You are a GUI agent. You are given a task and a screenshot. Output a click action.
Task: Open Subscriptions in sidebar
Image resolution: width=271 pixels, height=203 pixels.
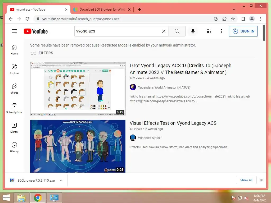(x=14, y=108)
